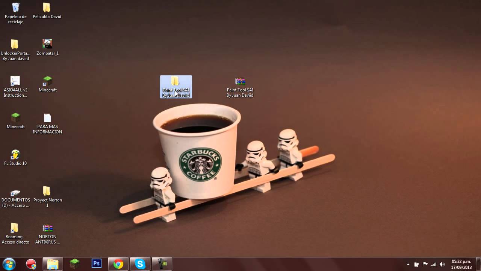Select the Minecraft icon next to ASIO4ALL

[x=47, y=84]
